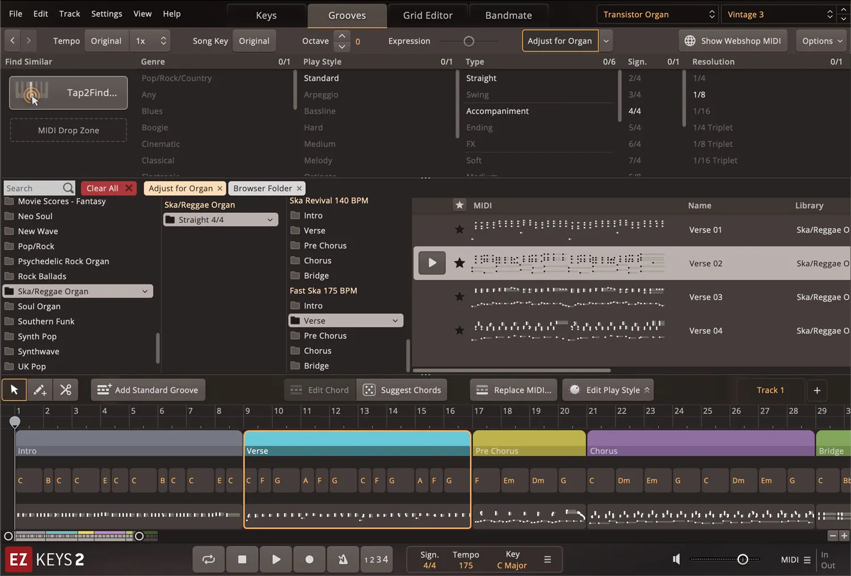851x576 pixels.
Task: Open the Transistor Organ instrument dropdown
Action: click(x=658, y=14)
